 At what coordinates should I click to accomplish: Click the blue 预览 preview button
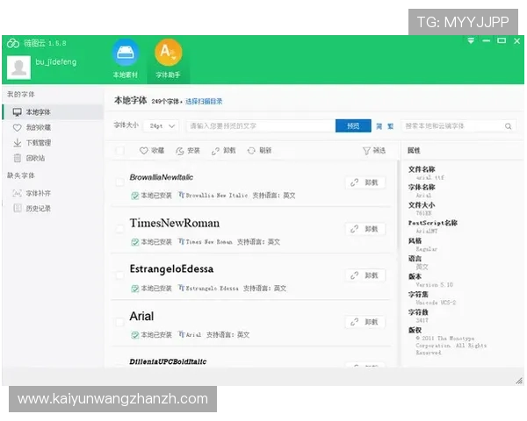pos(353,126)
